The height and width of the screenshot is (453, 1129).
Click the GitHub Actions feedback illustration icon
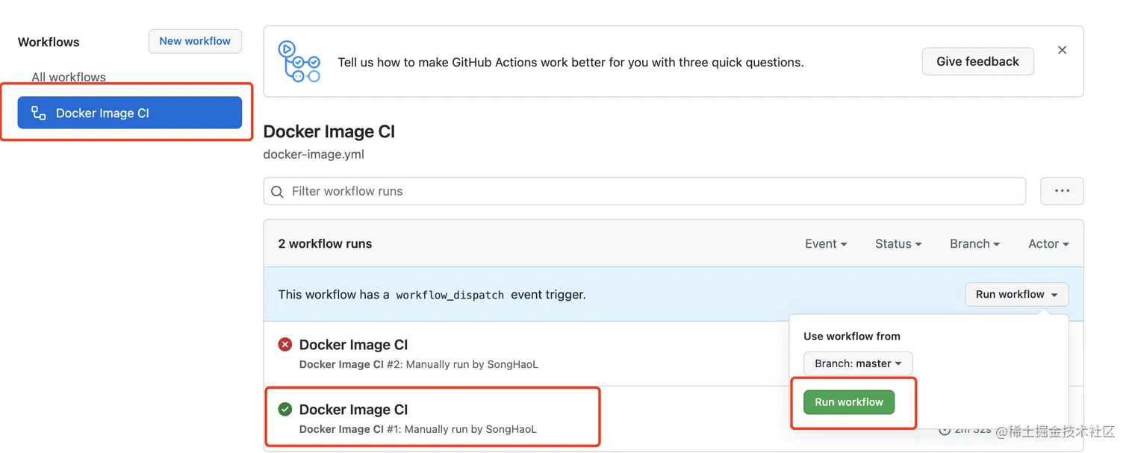tap(299, 62)
